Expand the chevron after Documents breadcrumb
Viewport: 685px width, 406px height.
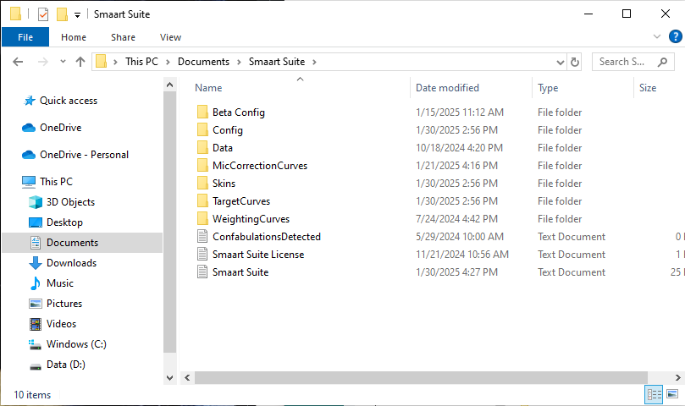coord(239,62)
